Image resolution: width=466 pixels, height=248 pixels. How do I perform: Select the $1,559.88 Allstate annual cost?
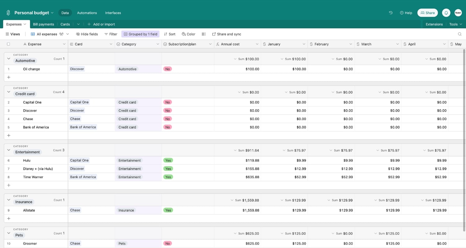coord(238,210)
